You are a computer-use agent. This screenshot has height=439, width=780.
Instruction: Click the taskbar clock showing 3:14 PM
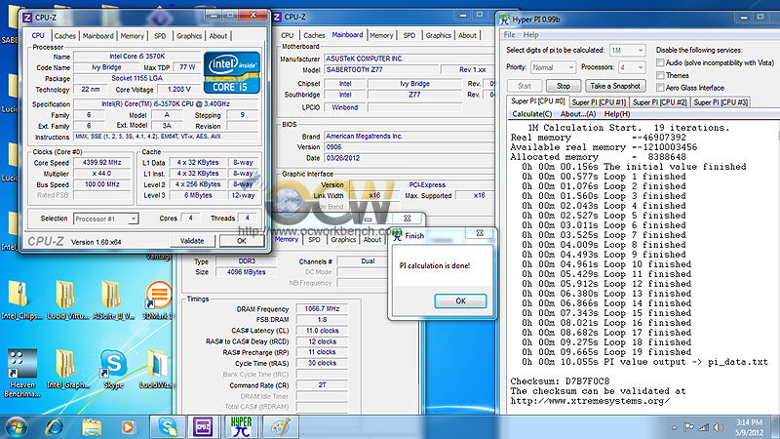pyautogui.click(x=749, y=427)
